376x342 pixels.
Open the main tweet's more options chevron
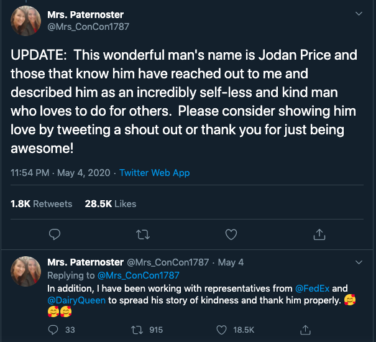point(358,14)
